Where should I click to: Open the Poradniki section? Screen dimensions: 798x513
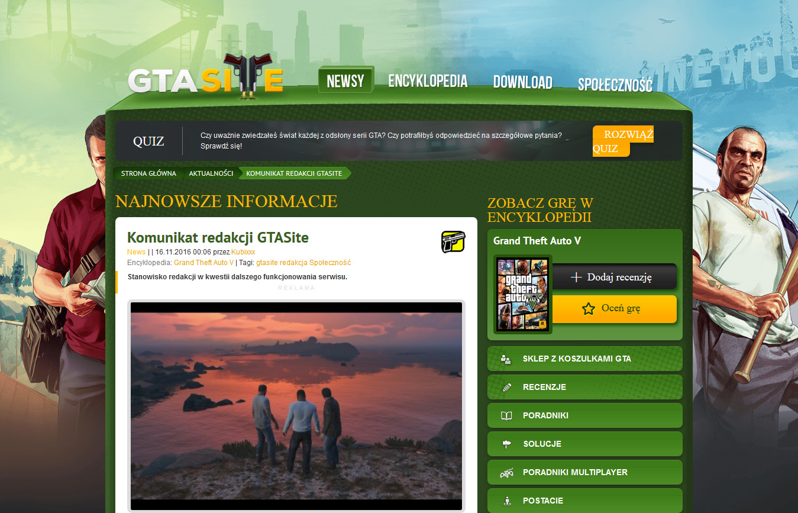(x=584, y=415)
